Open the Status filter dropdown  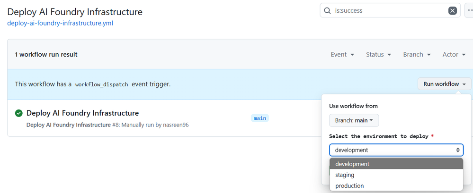tap(379, 54)
